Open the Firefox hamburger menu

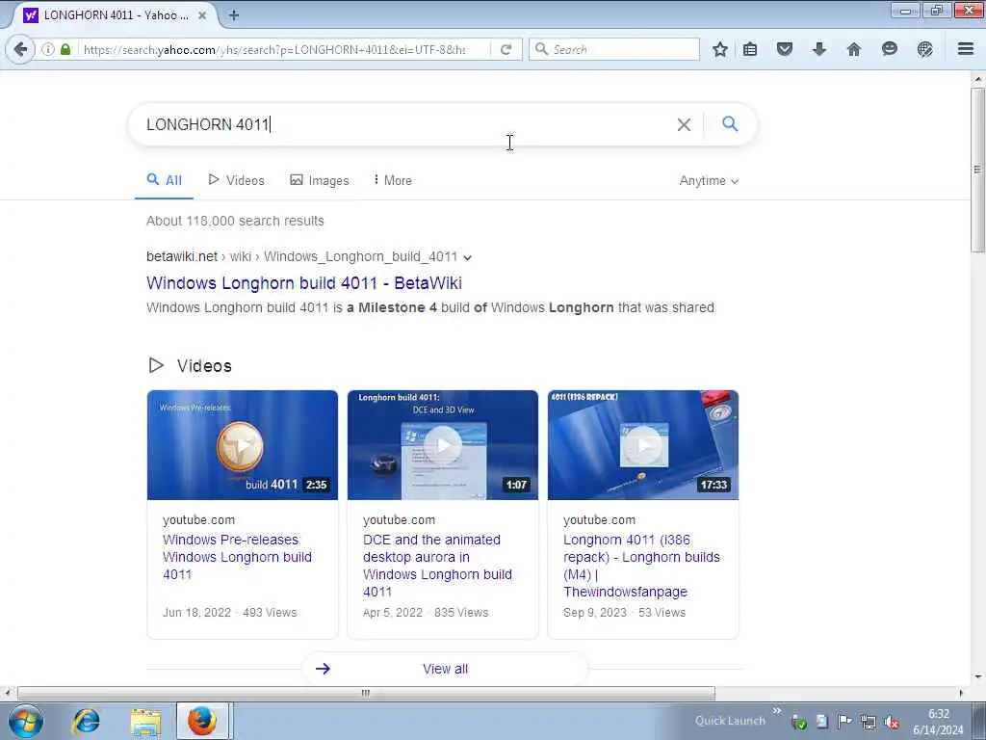click(x=966, y=49)
